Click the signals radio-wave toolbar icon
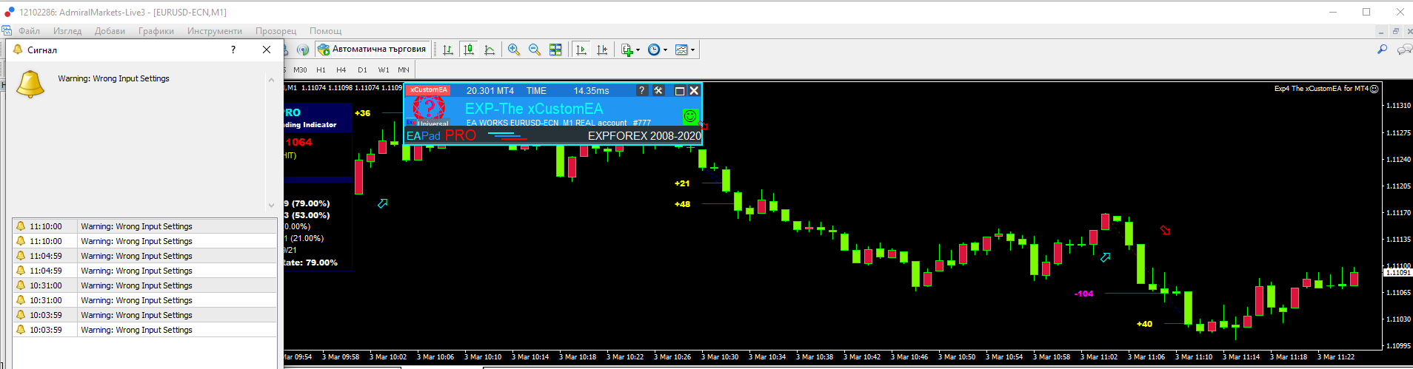 point(303,50)
